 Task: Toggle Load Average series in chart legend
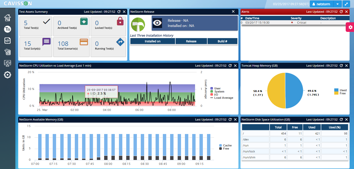[x=222, y=98]
